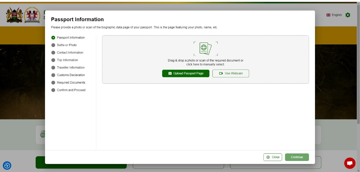
Task: Jump to Confirm and Proceed step
Action: (x=71, y=90)
